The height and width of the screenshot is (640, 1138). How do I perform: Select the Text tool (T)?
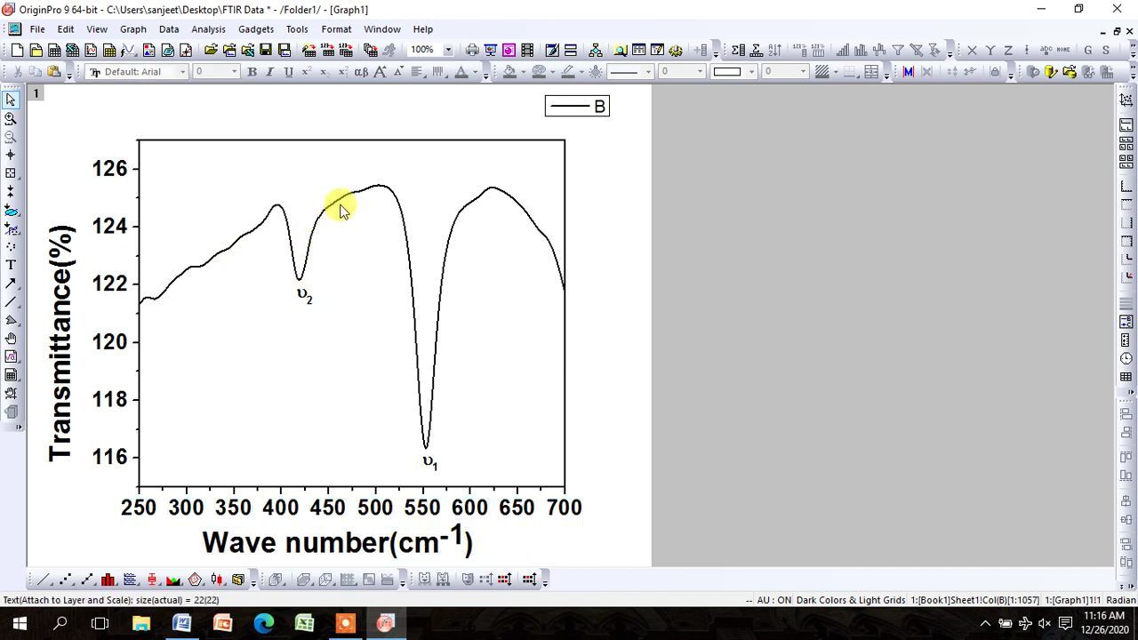click(x=11, y=265)
